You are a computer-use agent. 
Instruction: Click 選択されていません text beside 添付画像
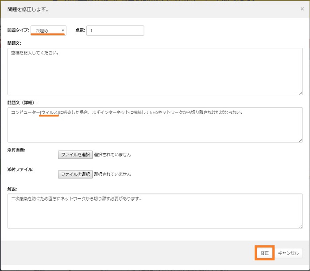[112, 155]
